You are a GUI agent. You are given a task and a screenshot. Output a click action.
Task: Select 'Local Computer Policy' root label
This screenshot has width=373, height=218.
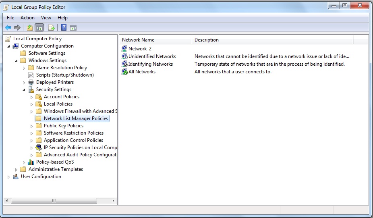tap(37, 39)
